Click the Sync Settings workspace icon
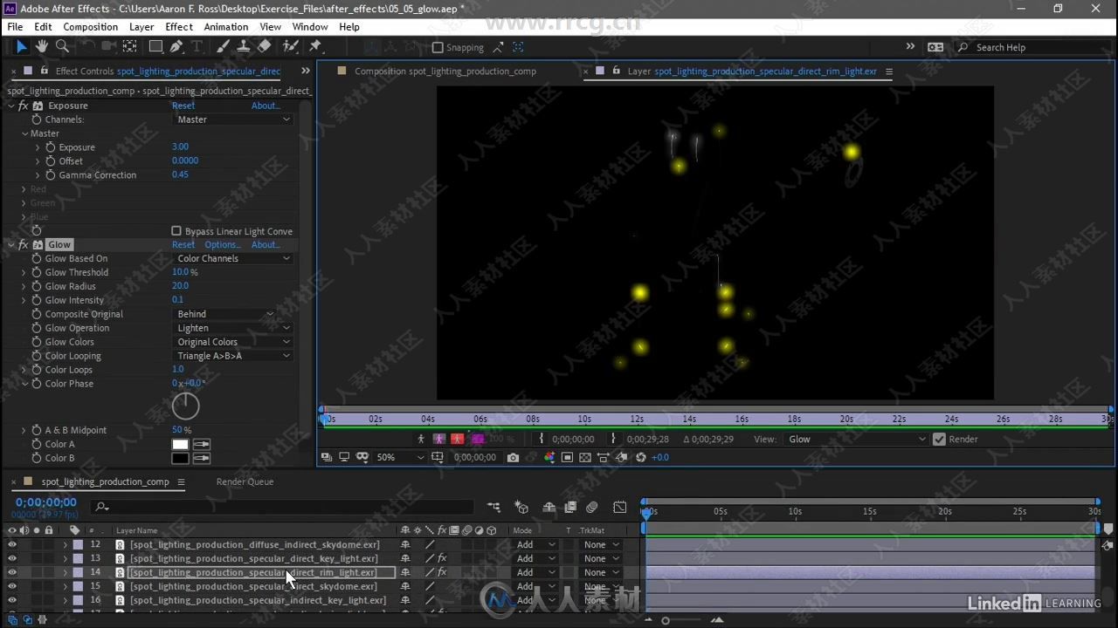The image size is (1118, 628). pyautogui.click(x=935, y=47)
